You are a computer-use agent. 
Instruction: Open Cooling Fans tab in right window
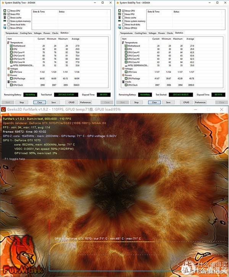(x=140, y=33)
